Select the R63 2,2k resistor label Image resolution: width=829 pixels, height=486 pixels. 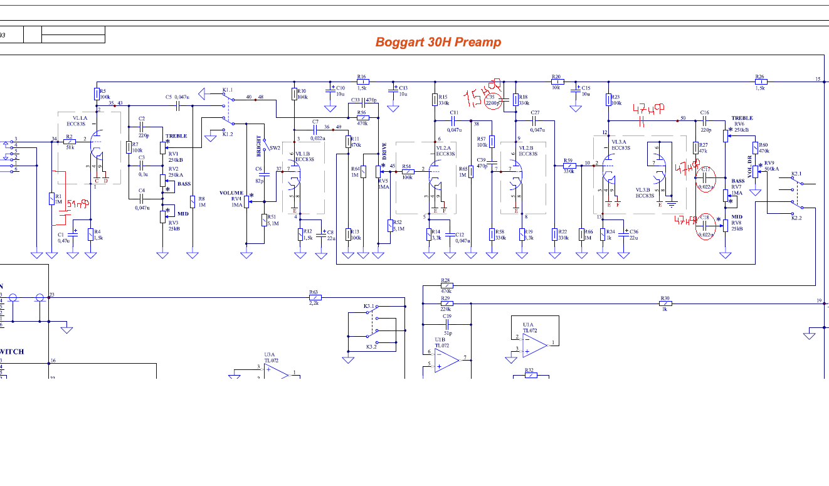(314, 297)
